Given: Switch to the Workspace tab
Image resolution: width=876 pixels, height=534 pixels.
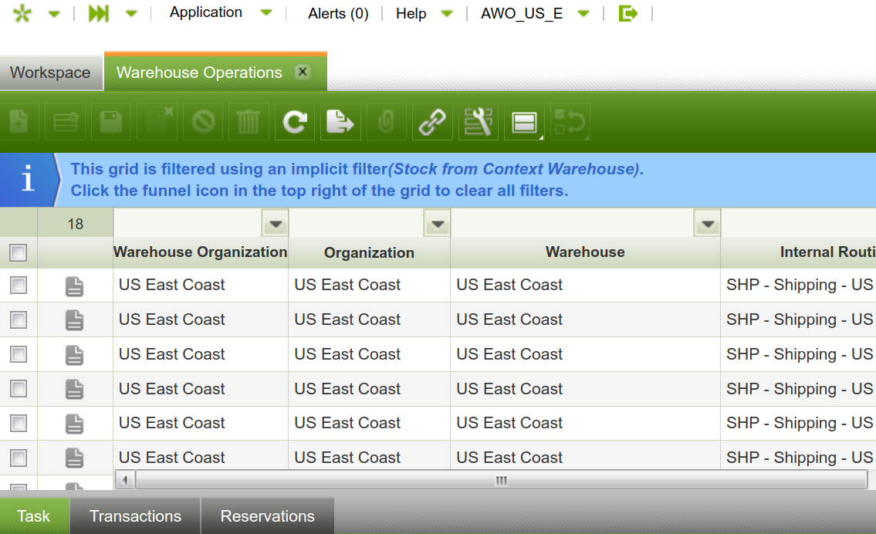Looking at the screenshot, I should pyautogui.click(x=50, y=73).
